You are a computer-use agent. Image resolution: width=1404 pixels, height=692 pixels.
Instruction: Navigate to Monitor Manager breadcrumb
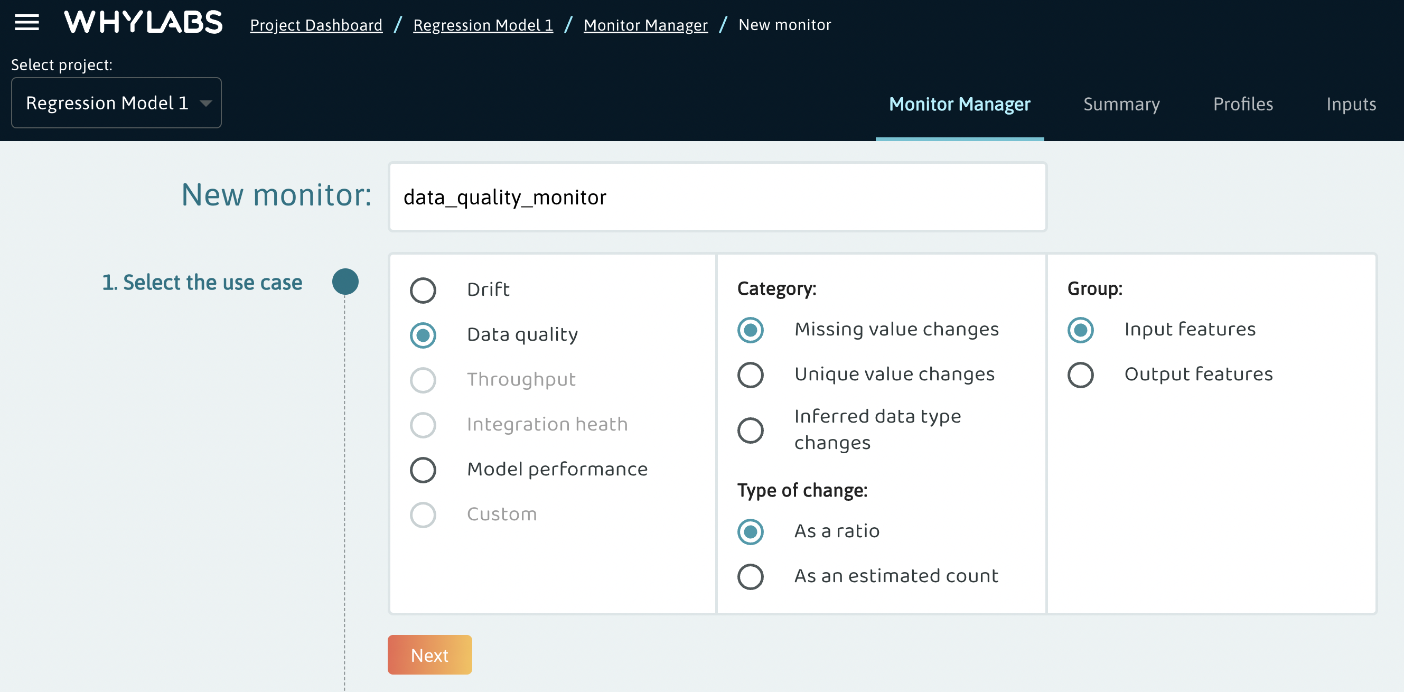(645, 24)
